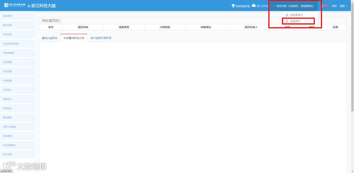Open 需求征集 in sidebar
The image size is (354, 173).
tap(17, 25)
